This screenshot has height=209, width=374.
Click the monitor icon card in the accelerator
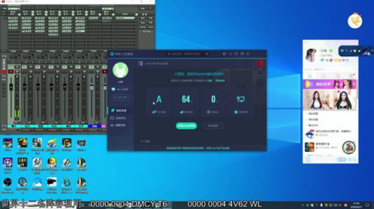pyautogui.click(x=241, y=102)
